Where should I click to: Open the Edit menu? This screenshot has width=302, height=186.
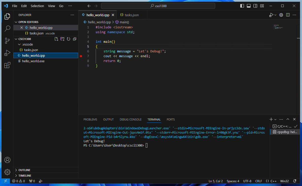pos(24,6)
